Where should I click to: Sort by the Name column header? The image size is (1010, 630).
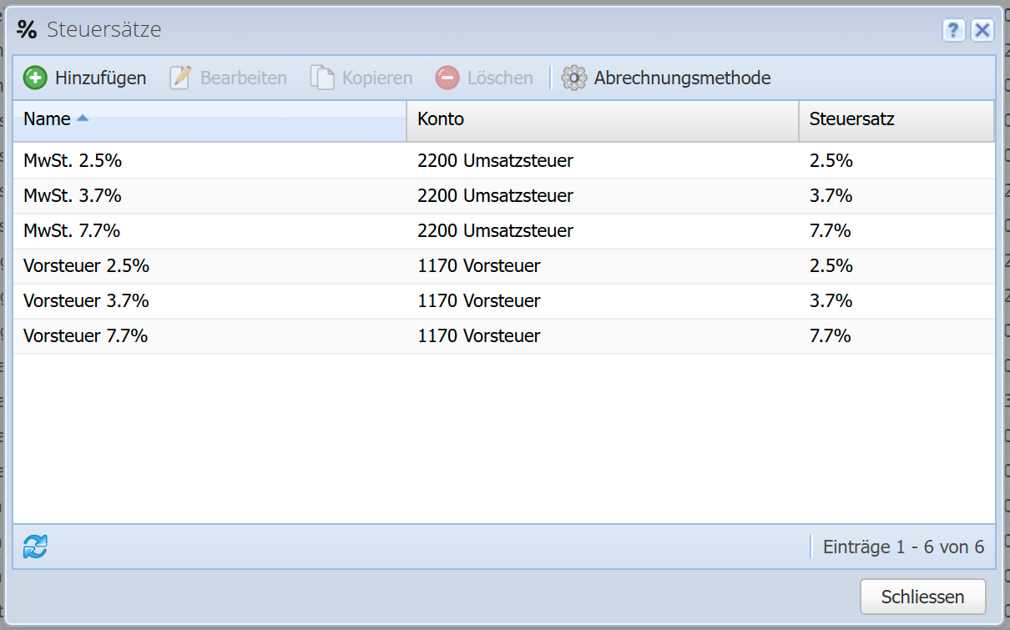(x=48, y=119)
